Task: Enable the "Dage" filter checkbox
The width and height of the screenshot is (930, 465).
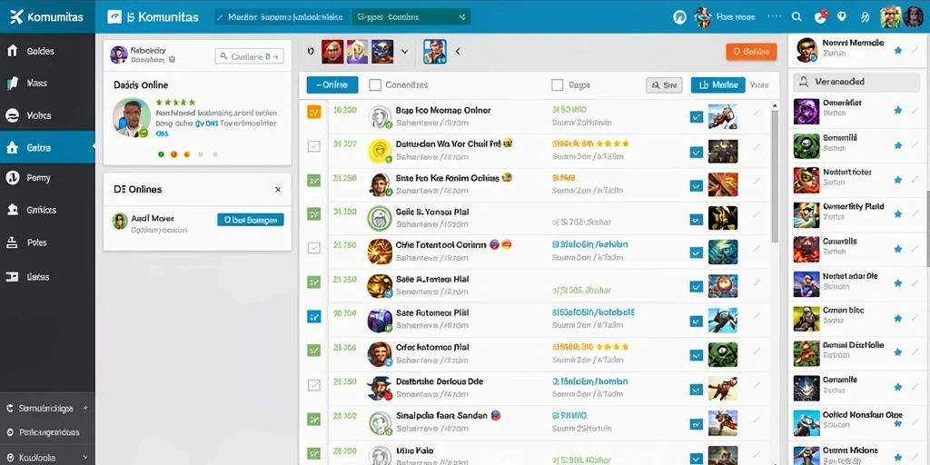Action: [x=557, y=84]
